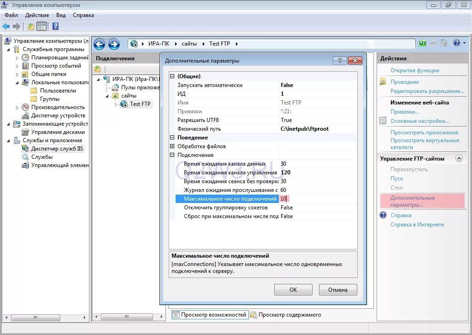Click the help question button in the dialog title bar
The height and width of the screenshot is (335, 472).
point(340,60)
